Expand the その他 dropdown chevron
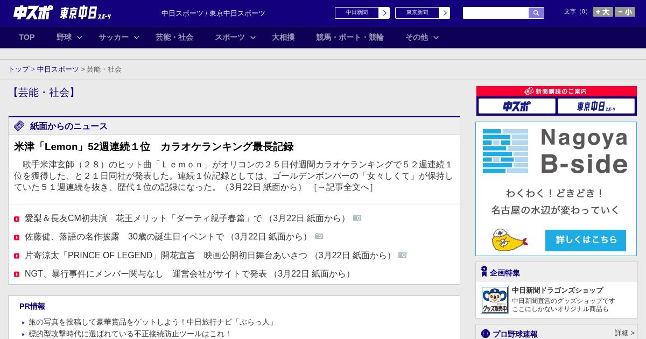Viewport: 646px width, 339px height. point(436,37)
